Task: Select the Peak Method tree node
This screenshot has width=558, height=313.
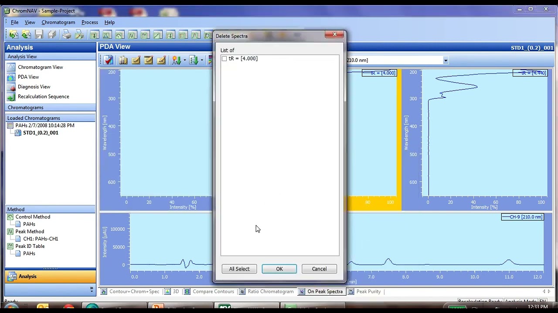Action: pyautogui.click(x=30, y=232)
